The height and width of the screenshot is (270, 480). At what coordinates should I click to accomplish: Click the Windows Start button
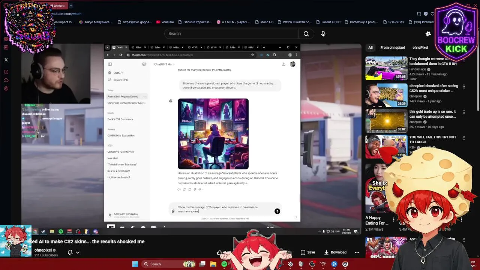click(135, 264)
